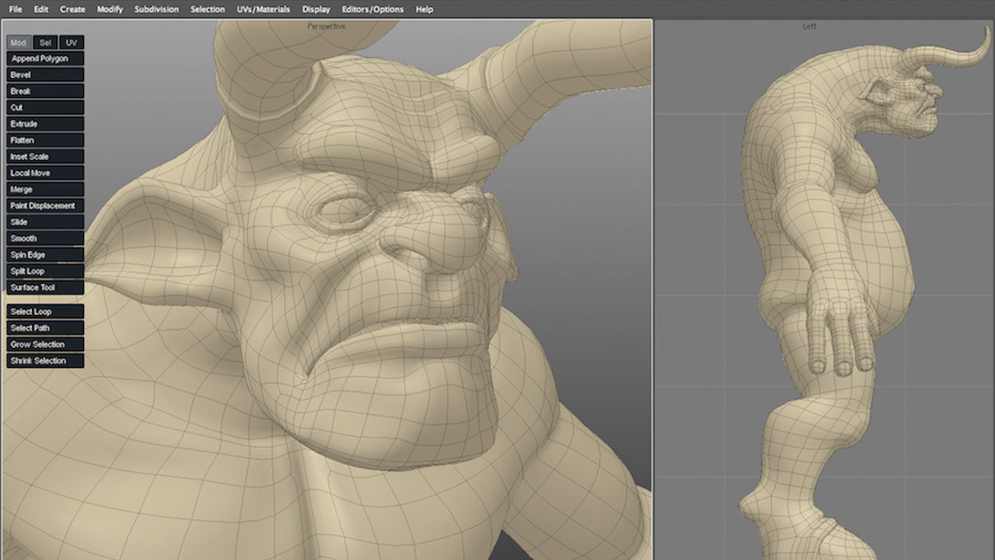Open the Editors/Options menu

372,9
